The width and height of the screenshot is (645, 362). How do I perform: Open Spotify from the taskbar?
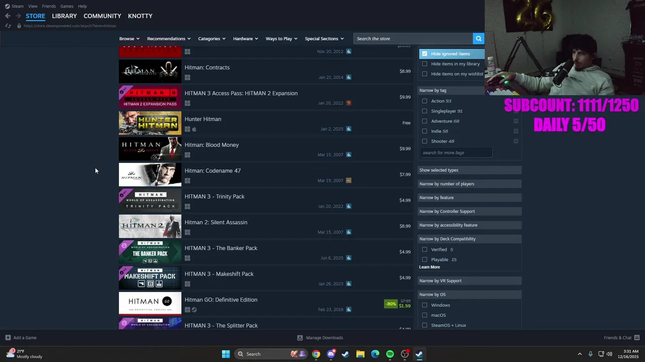point(390,354)
